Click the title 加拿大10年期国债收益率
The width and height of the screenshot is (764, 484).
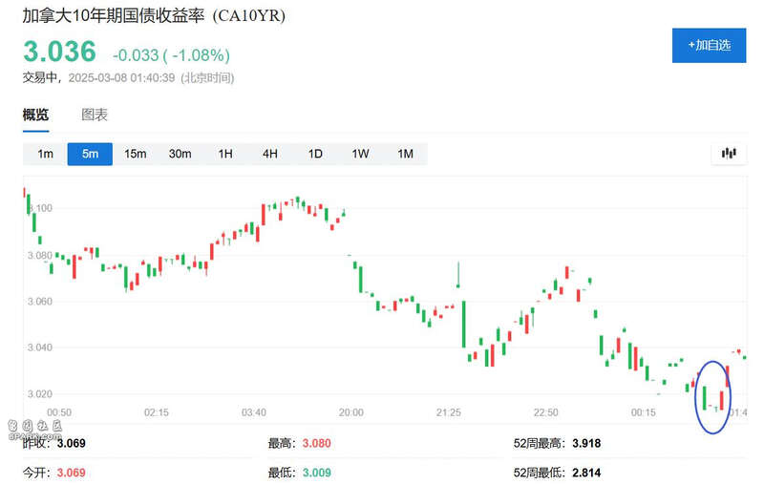tap(114, 15)
